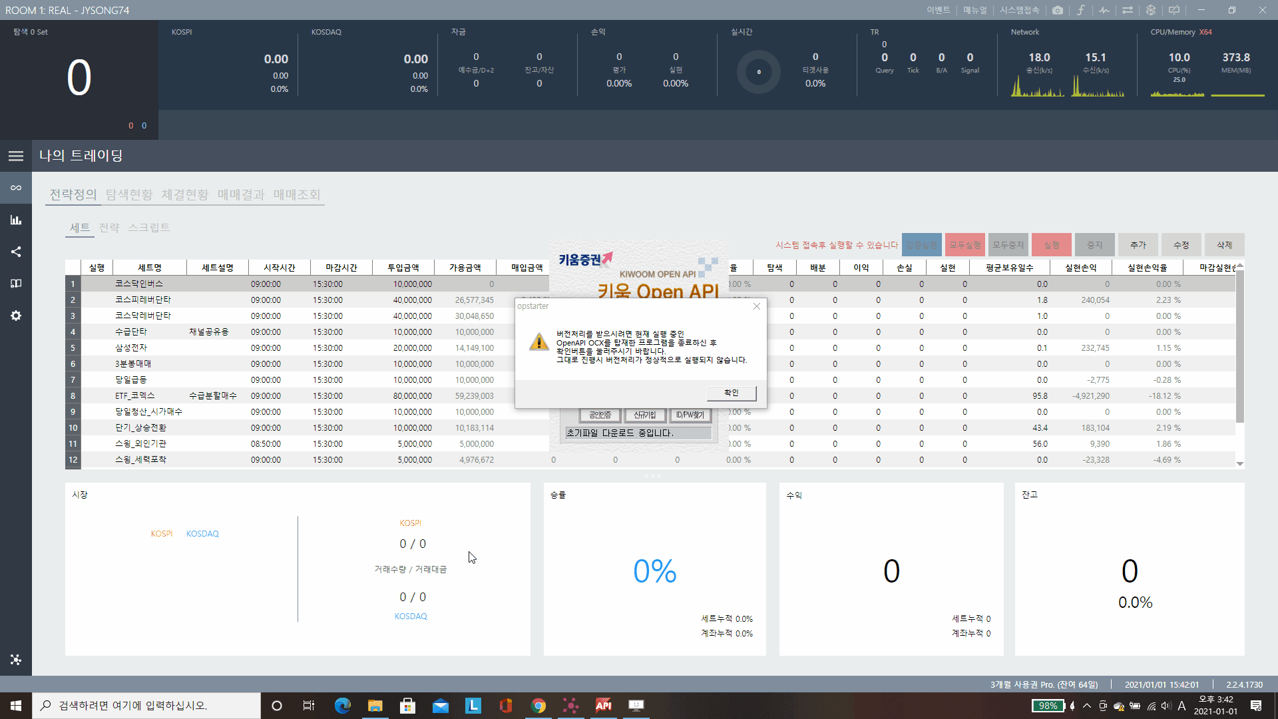Click 공인인증 button in Kiwoom login window
The image size is (1278, 719).
[x=600, y=415]
